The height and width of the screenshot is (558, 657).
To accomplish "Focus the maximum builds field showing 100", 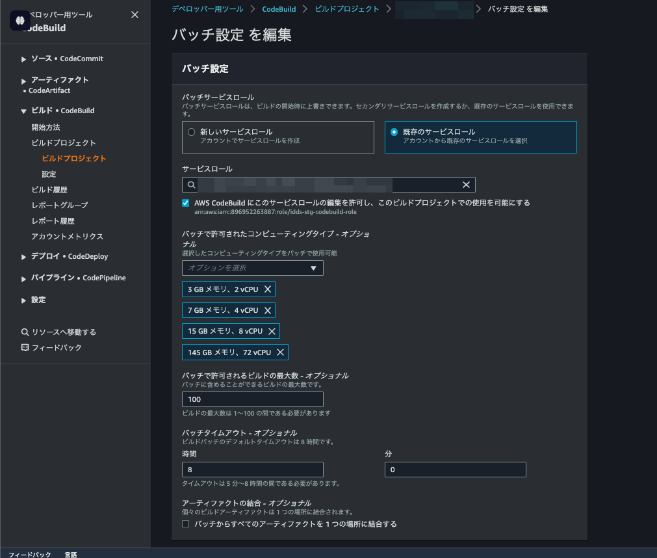I will 253,399.
